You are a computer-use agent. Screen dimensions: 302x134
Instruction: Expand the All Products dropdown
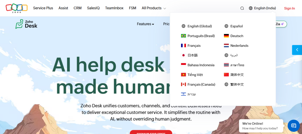coord(154,8)
